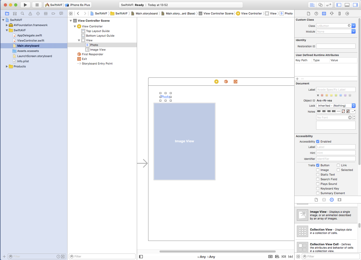361x260 pixels.
Task: Click the Restoration ID text field
Action: tap(335, 46)
